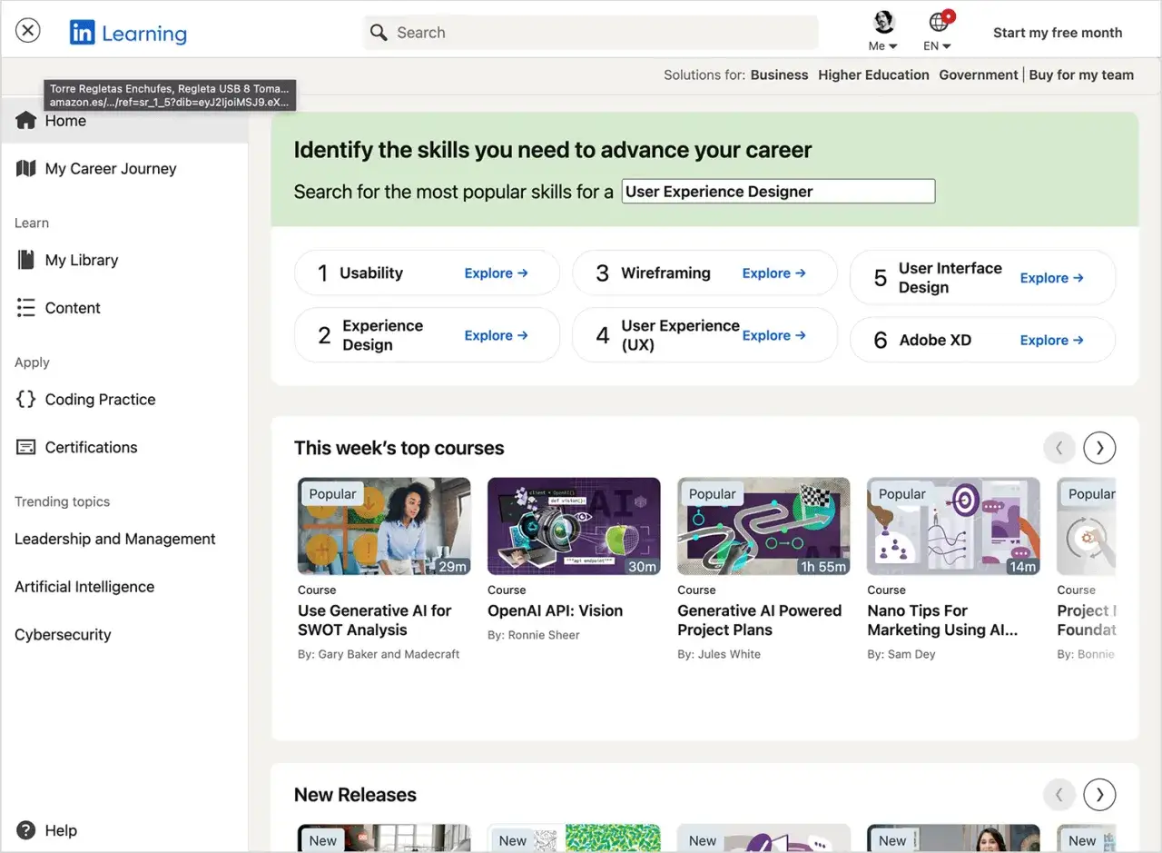Screen dimensions: 1162x853
Task: Show next top courses with right arrow
Action: [x=1099, y=448]
